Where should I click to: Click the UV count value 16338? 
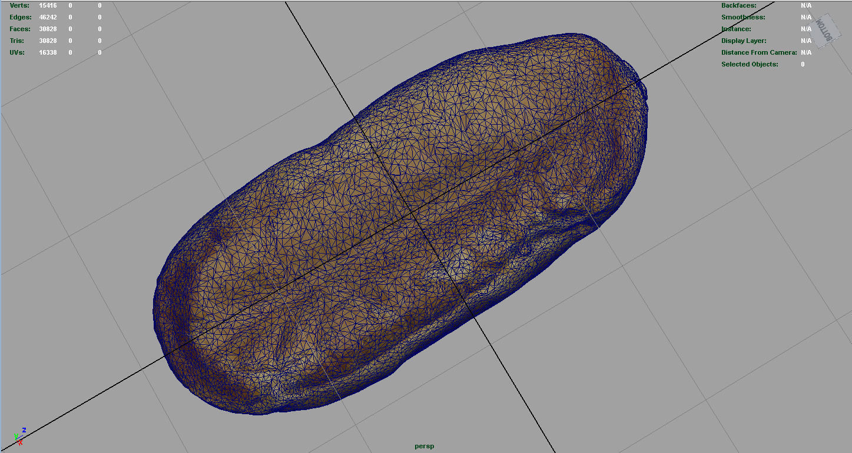click(x=48, y=52)
